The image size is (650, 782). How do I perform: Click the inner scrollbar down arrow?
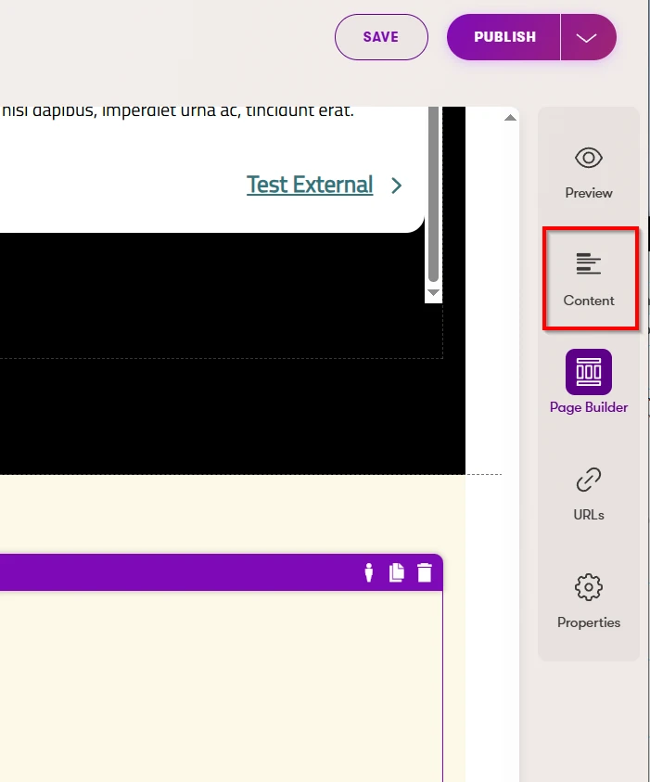coord(433,292)
